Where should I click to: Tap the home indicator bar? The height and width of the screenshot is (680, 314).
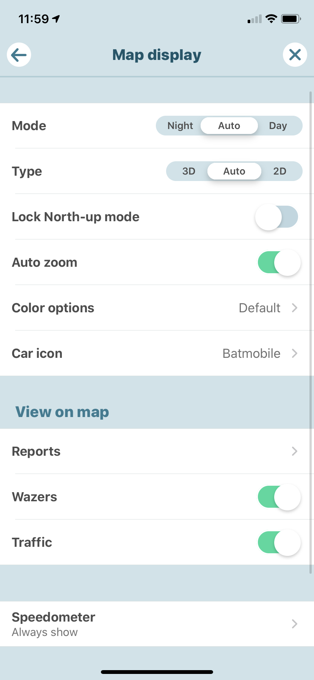[x=157, y=672]
